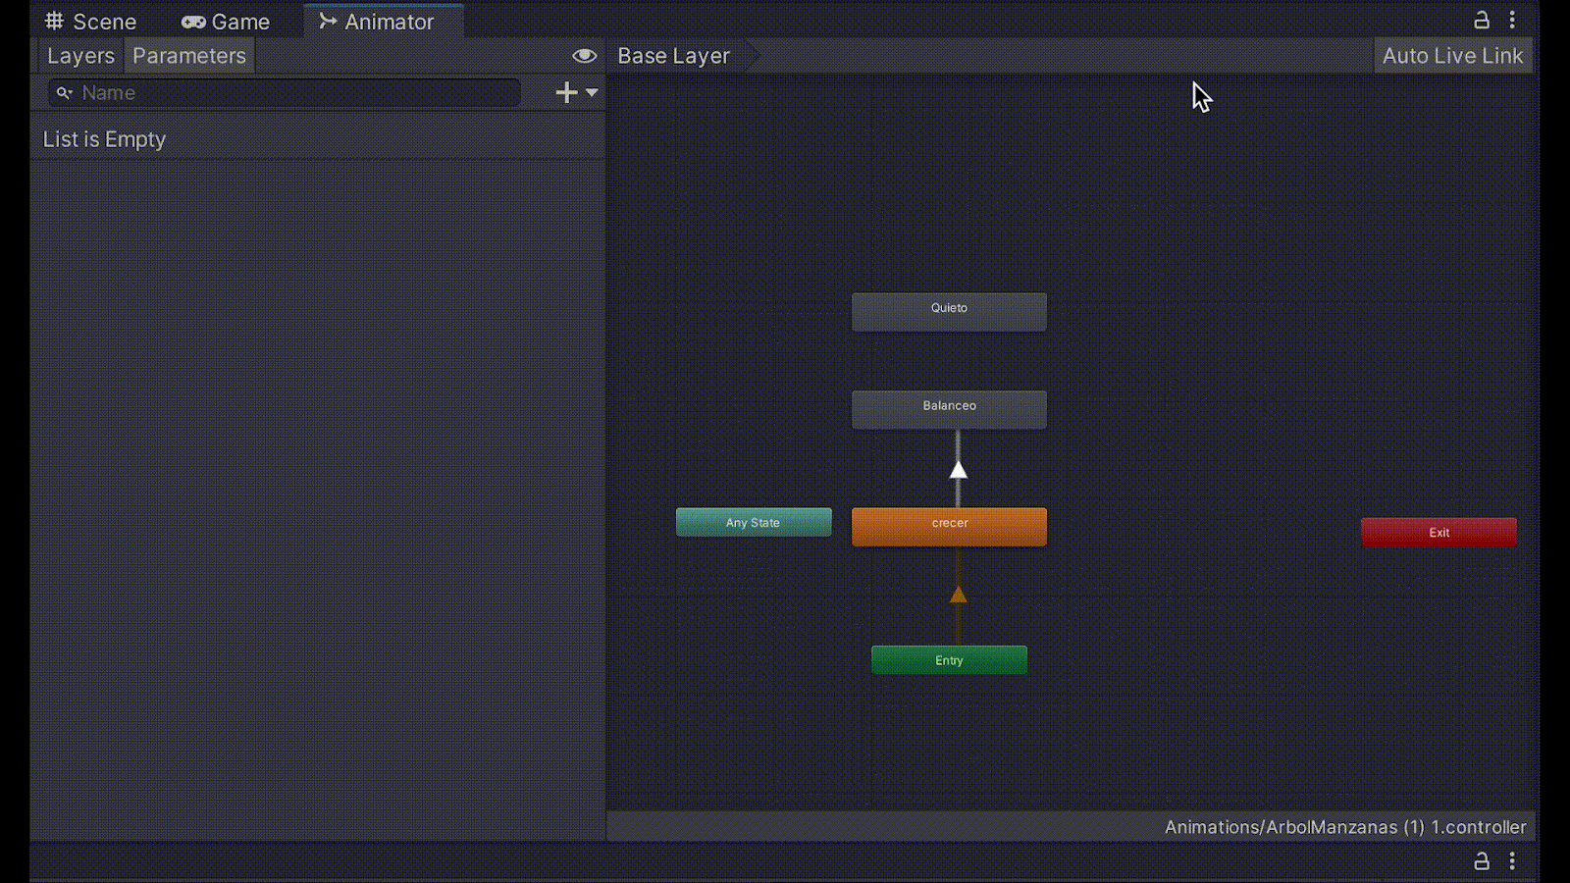
Task: Open the Scene tab
Action: (91, 22)
